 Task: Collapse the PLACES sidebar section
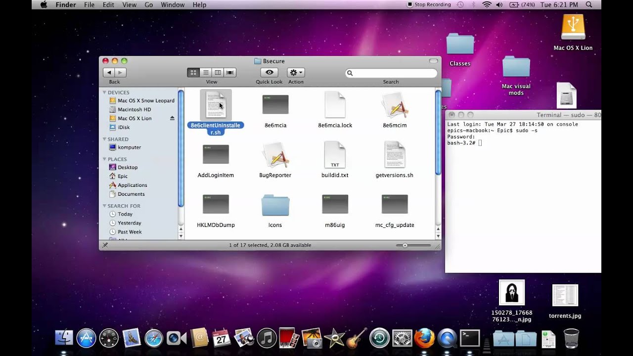click(x=105, y=159)
